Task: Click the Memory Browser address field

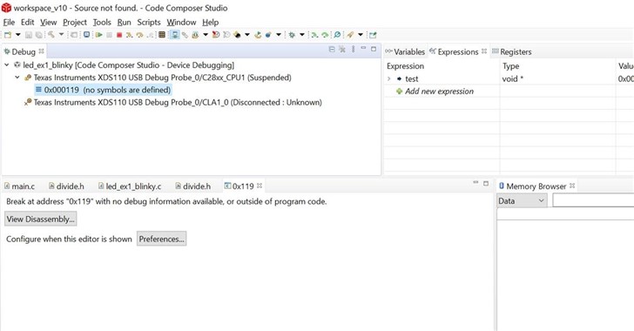Action: coord(593,200)
